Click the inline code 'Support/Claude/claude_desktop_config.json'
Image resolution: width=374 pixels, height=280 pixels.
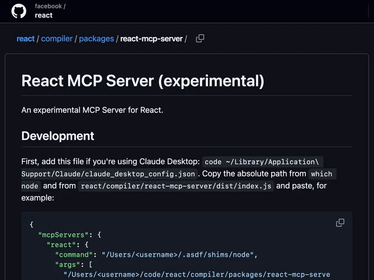click(108, 174)
